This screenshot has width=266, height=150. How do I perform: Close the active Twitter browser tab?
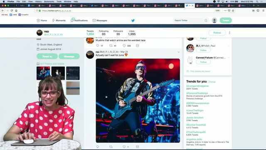point(192,5)
